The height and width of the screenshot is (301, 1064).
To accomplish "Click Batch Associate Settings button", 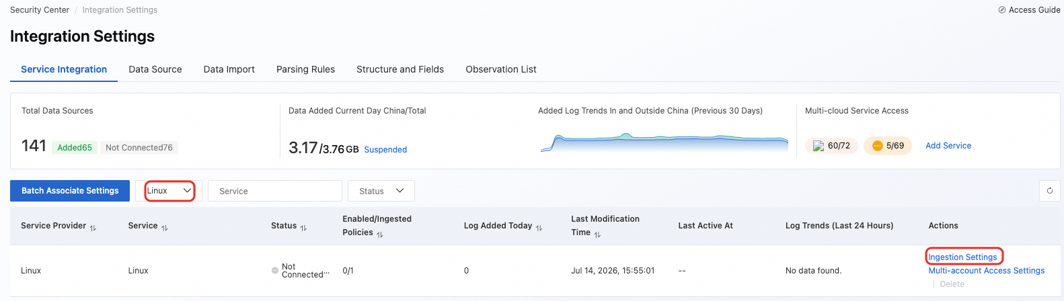I will tap(70, 191).
